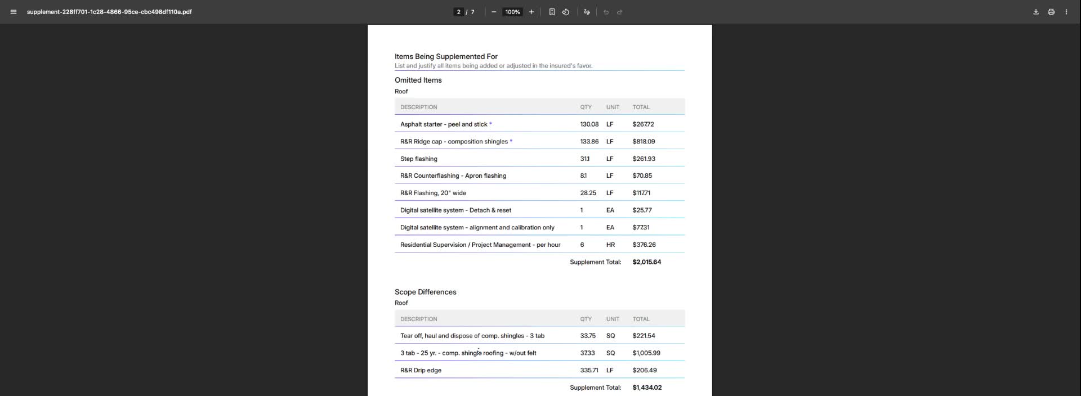Click the $261.93 step flashing total

click(x=644, y=159)
